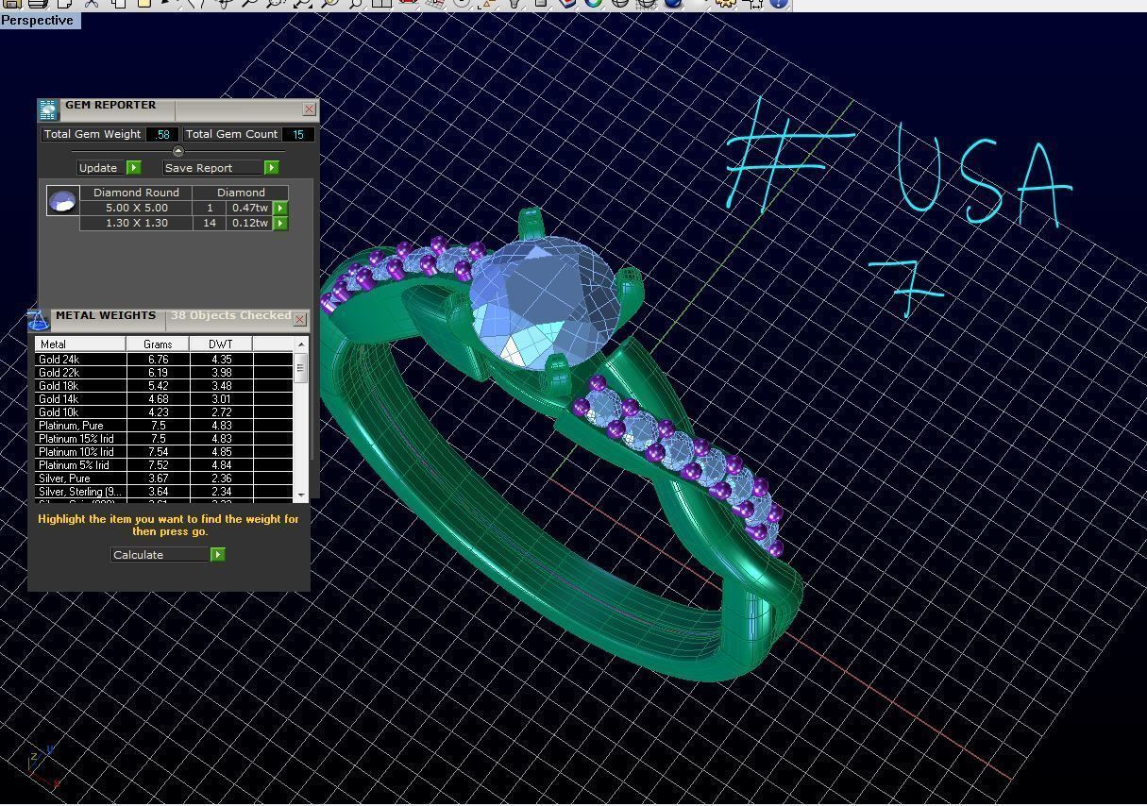Click the green arrow on the 0.12tw row
The image size is (1147, 806).
(280, 223)
